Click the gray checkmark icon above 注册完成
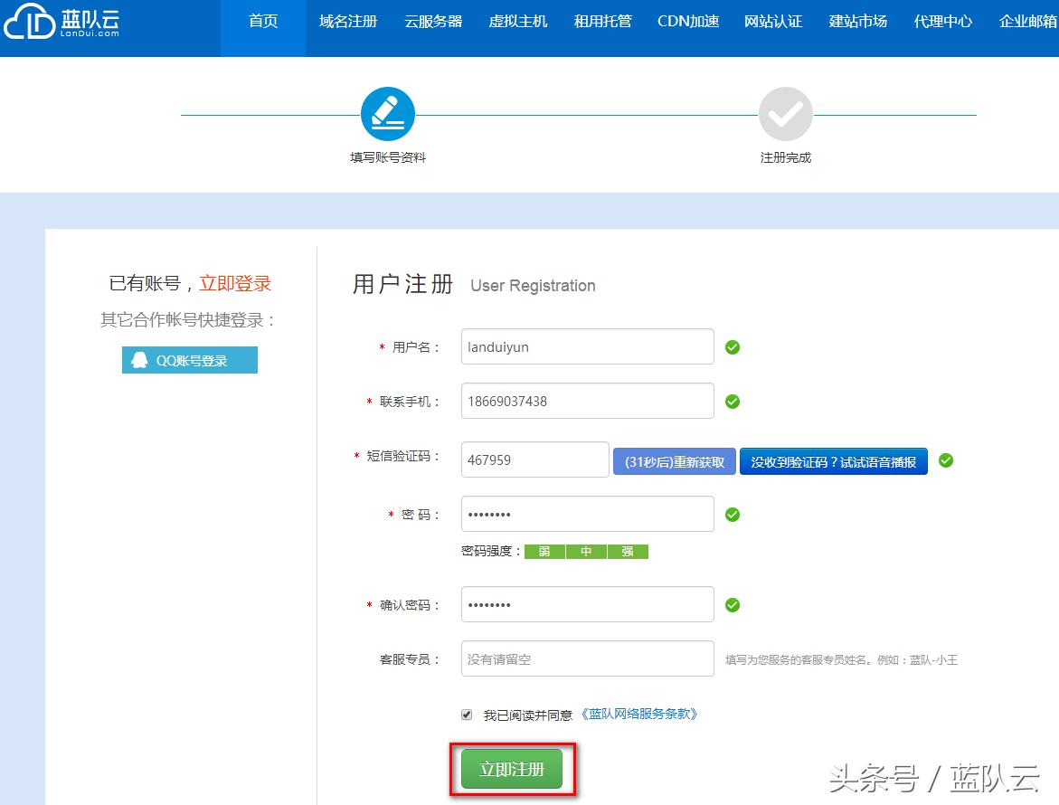1059x805 pixels. click(x=785, y=113)
